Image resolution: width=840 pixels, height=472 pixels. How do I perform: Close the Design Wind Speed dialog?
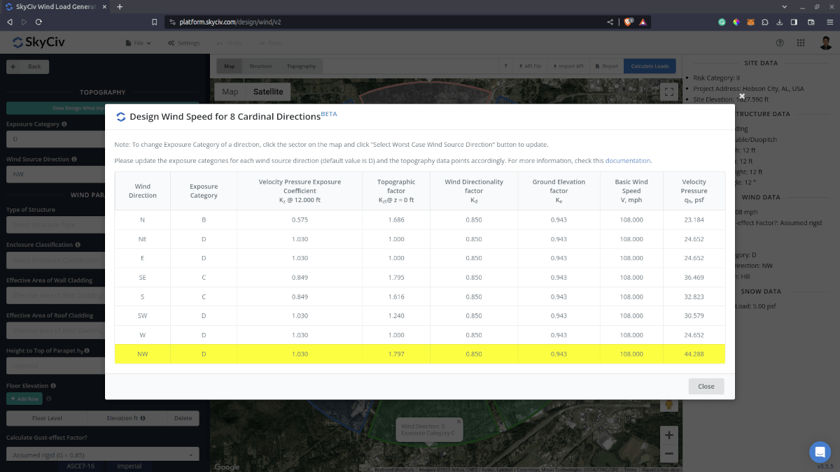pyautogui.click(x=706, y=386)
